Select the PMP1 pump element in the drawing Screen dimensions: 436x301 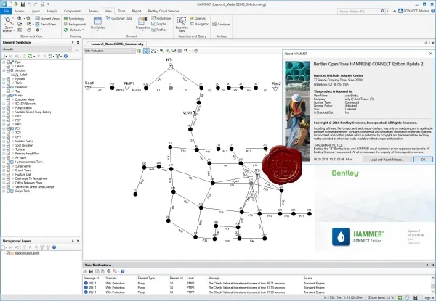pyautogui.click(x=127, y=88)
